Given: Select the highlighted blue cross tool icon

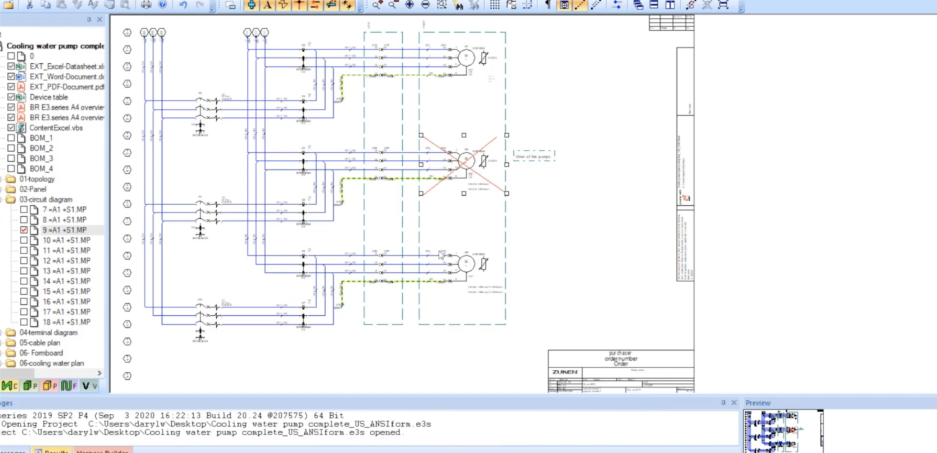Looking at the screenshot, I should 251,5.
